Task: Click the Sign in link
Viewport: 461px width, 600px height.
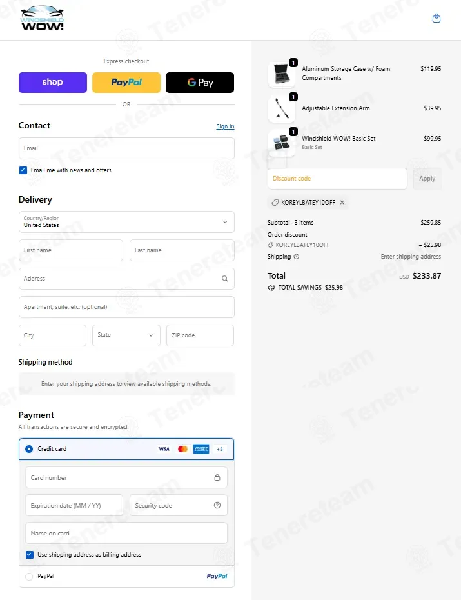Action: pyautogui.click(x=225, y=126)
